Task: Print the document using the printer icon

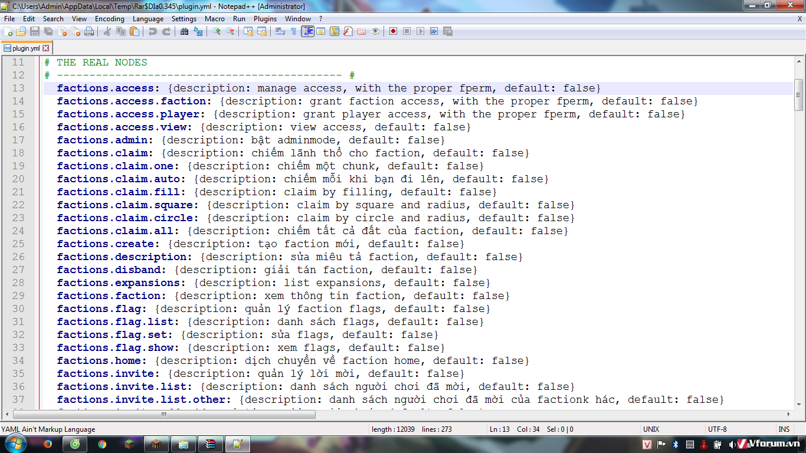Action: [89, 31]
